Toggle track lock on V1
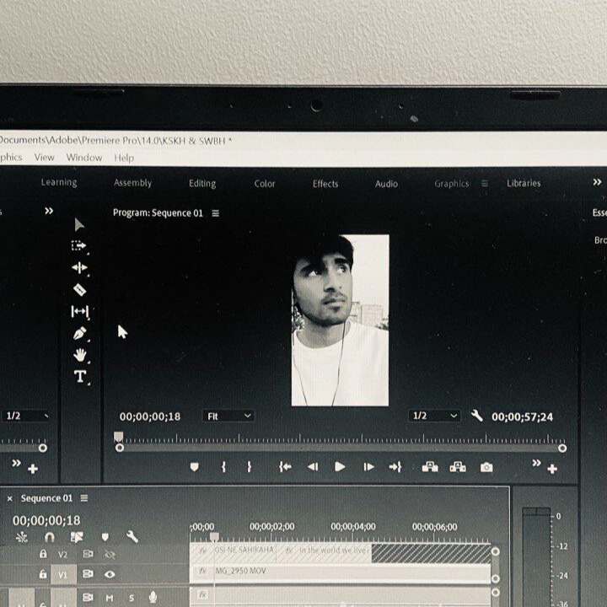This screenshot has height=607, width=607. 43,574
